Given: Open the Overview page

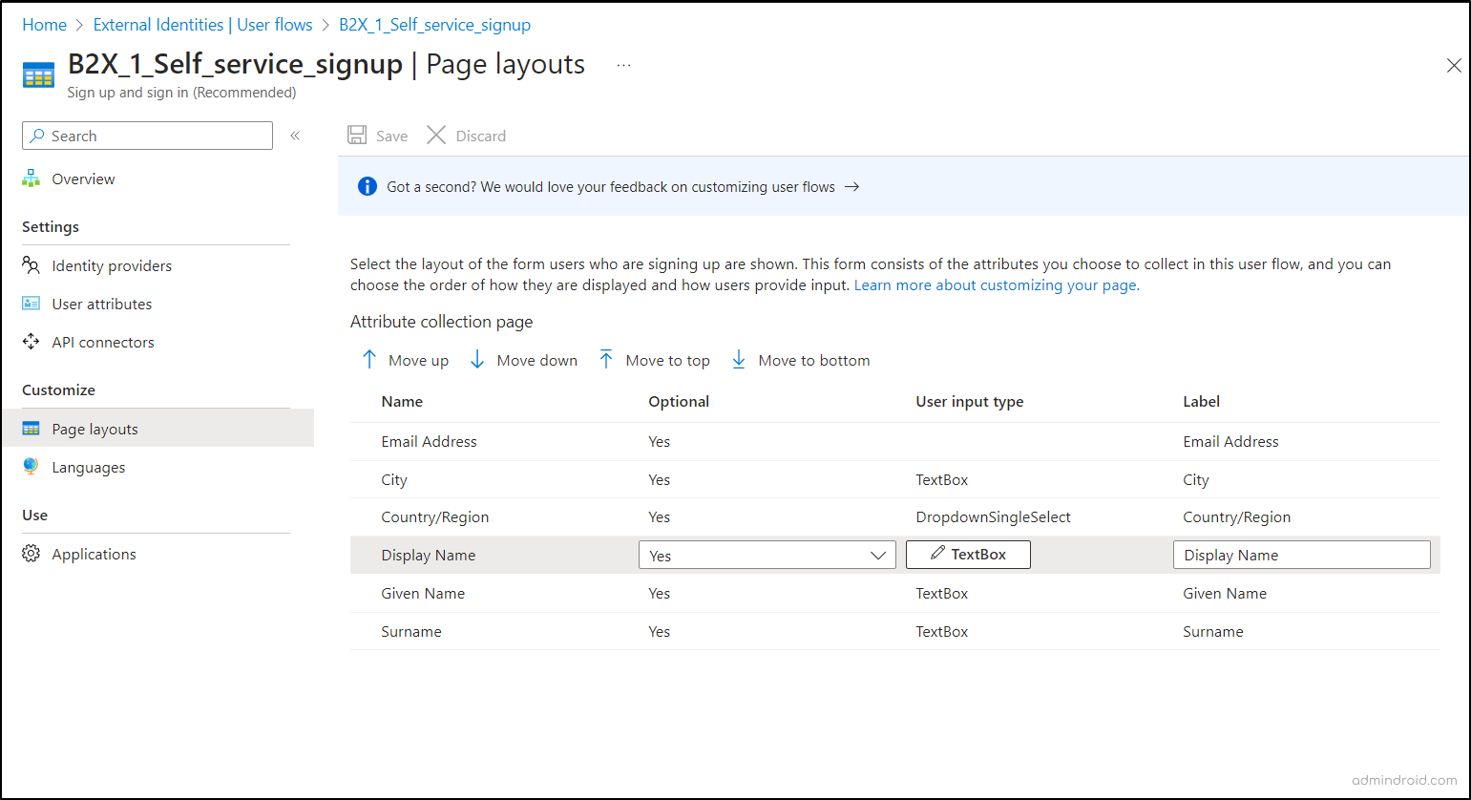Looking at the screenshot, I should coord(83,179).
